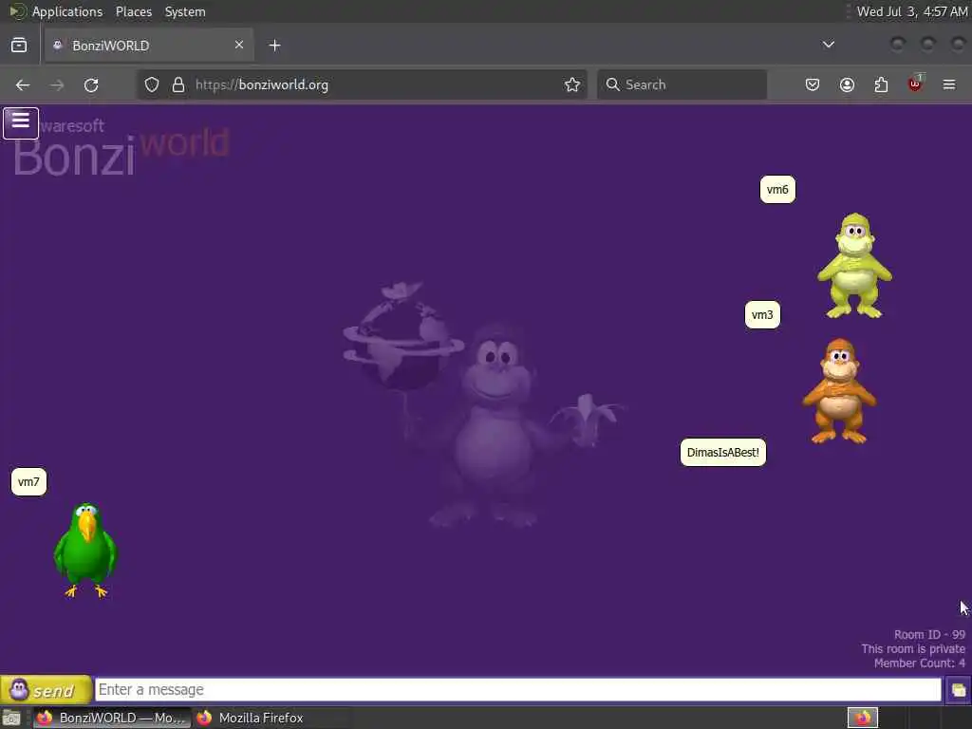Image resolution: width=972 pixels, height=729 pixels.
Task: Click the Member Count: 4 text
Action: click(919, 664)
